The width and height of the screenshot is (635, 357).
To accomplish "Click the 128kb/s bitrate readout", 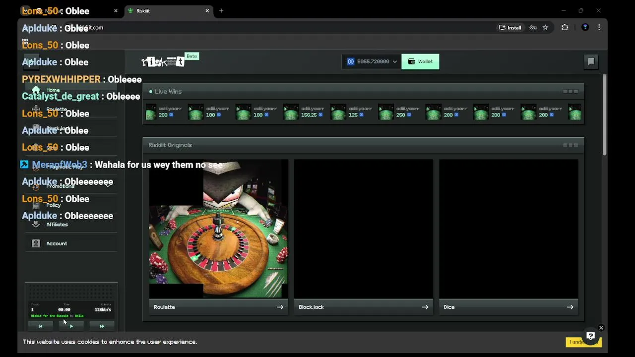I will coord(103,309).
